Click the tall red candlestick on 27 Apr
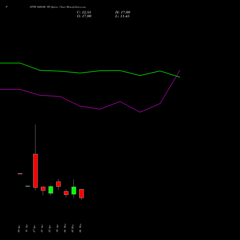The image size is (240, 240). click(x=36, y=170)
